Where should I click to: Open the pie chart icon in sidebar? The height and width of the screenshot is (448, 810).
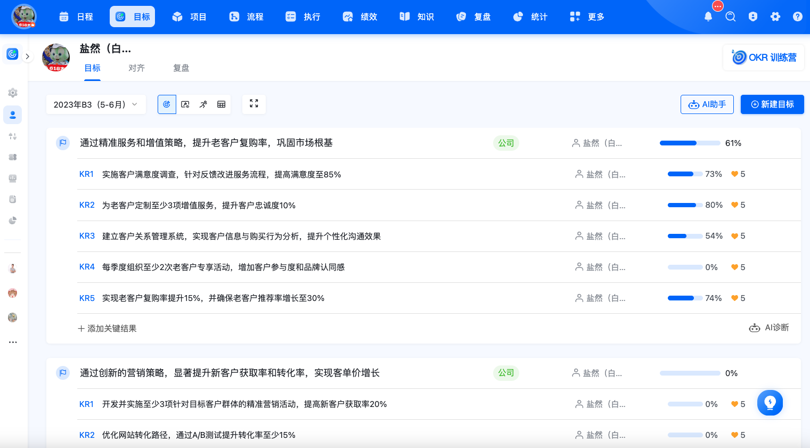[x=13, y=220]
